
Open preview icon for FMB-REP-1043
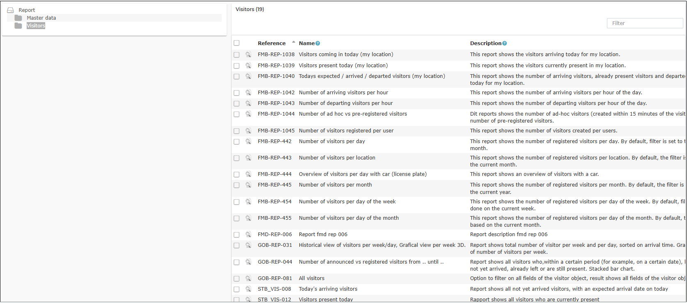coord(248,103)
